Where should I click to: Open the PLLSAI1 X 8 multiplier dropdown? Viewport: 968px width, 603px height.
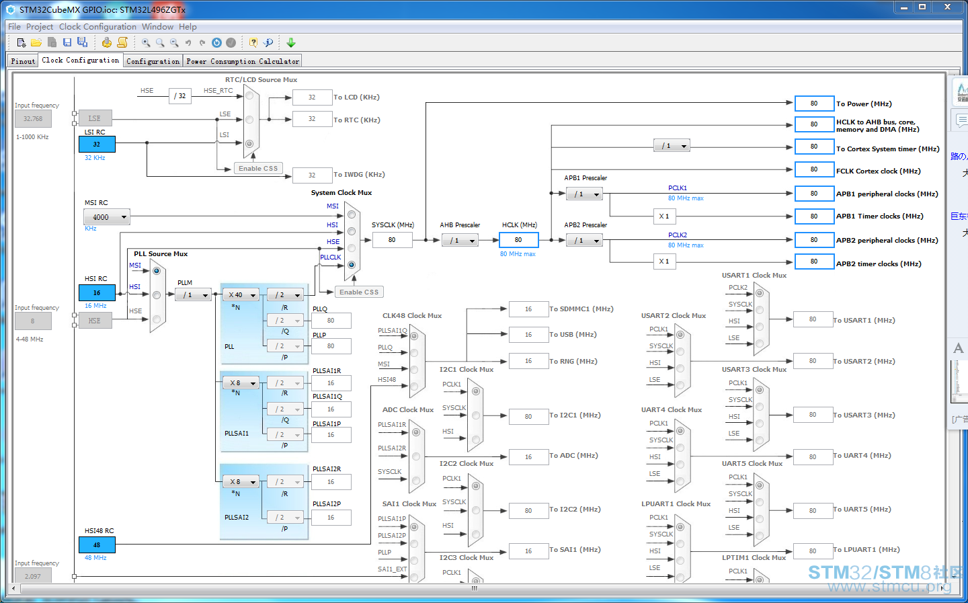pos(241,383)
